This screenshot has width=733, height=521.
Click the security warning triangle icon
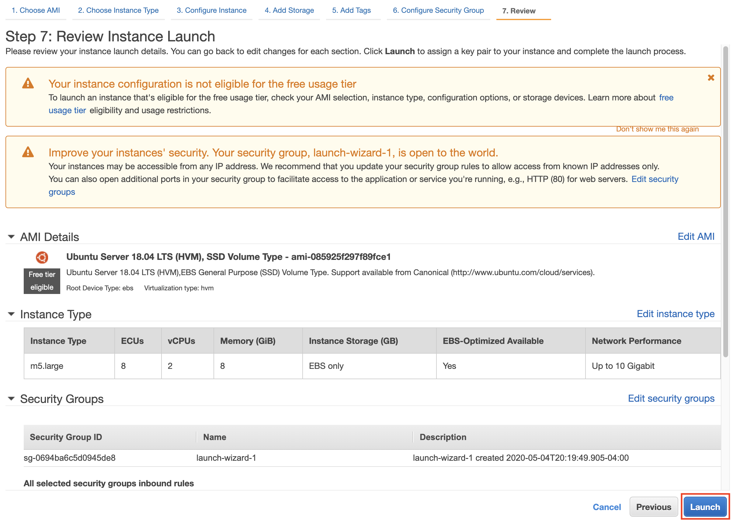[x=28, y=152]
